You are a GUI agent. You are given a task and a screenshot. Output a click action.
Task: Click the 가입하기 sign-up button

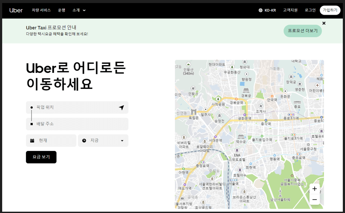330,10
